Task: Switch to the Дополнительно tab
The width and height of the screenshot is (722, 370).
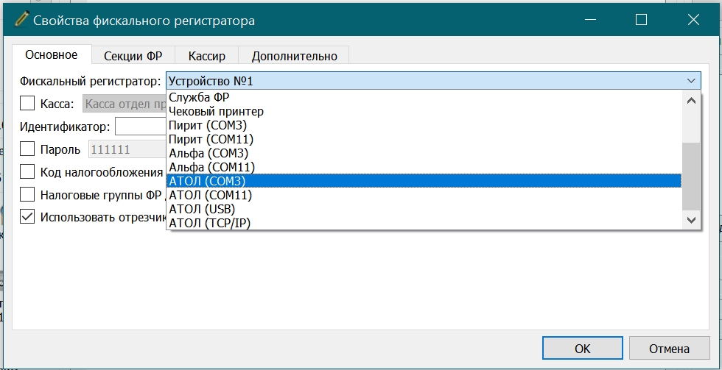Action: [294, 56]
